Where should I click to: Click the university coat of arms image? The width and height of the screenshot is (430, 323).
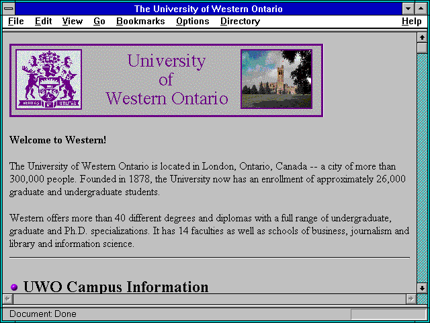pyautogui.click(x=49, y=79)
